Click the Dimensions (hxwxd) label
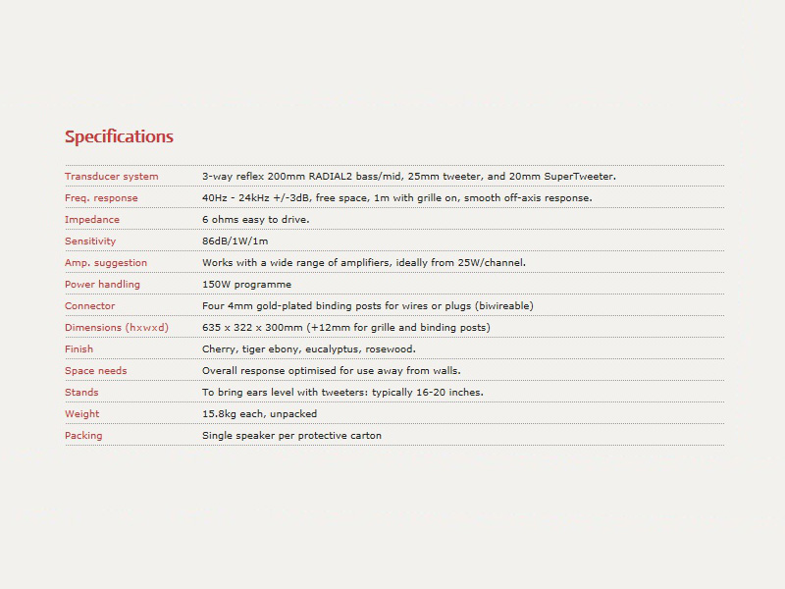 [x=117, y=328]
